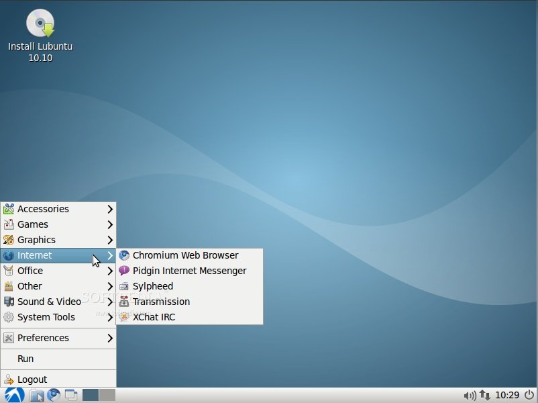The image size is (538, 403).
Task: Click the 10:29 panel clock
Action: [x=508, y=396]
